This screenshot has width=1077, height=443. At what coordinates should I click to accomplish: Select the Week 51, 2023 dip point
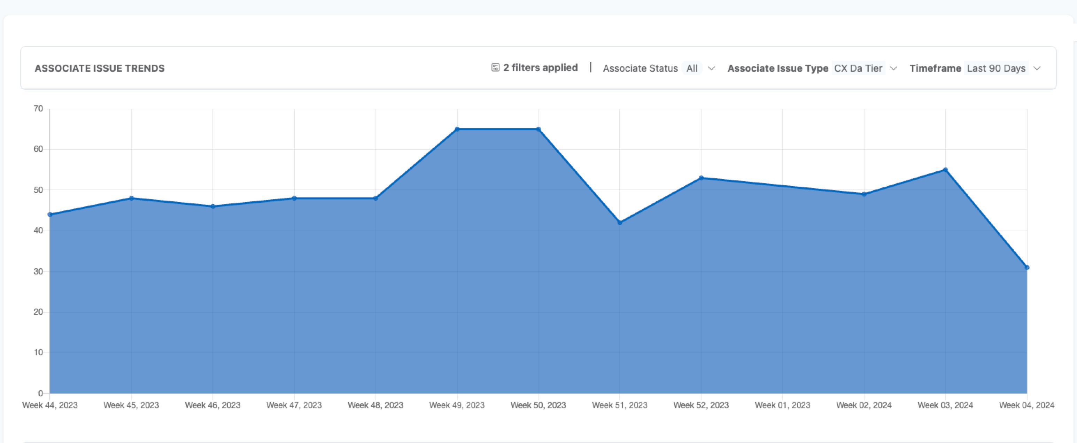[620, 223]
